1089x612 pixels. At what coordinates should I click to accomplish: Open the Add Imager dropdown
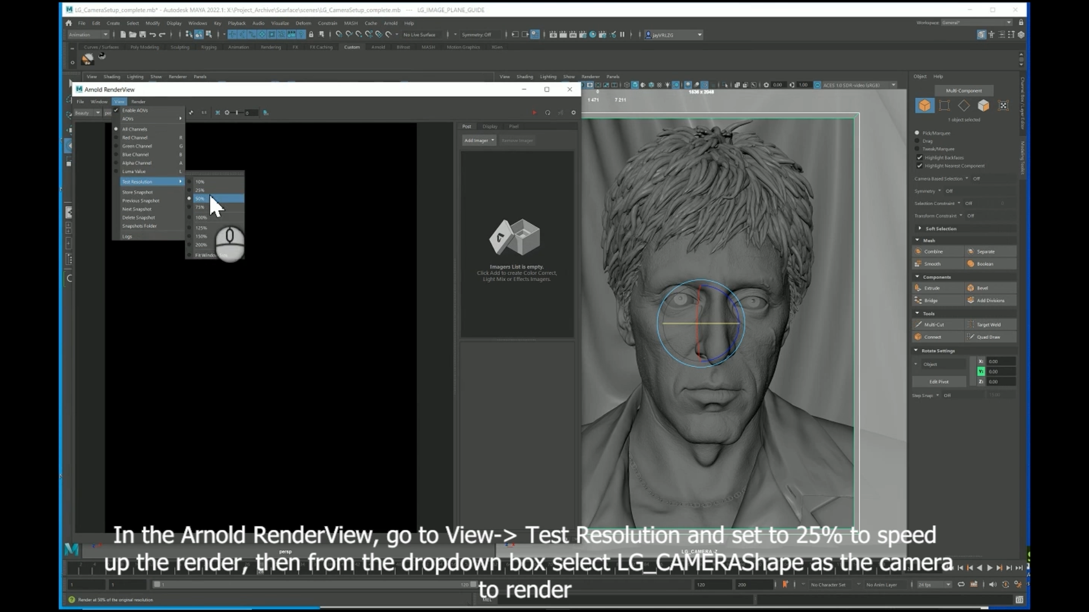[479, 141]
